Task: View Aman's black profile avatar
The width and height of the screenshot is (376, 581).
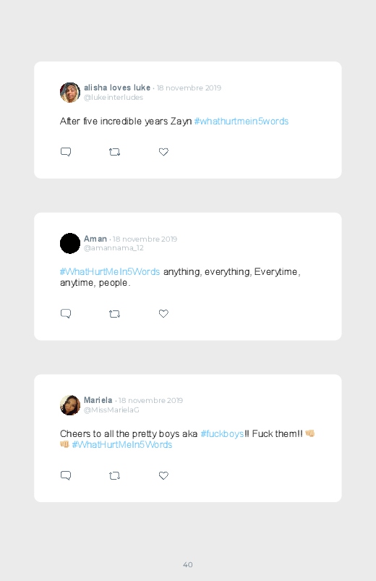Action: click(70, 243)
